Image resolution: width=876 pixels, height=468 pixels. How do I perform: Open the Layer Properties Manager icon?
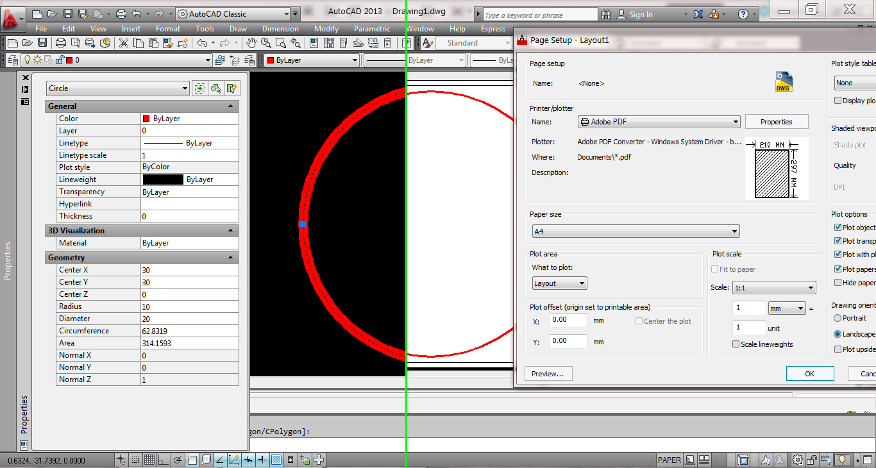(x=13, y=59)
